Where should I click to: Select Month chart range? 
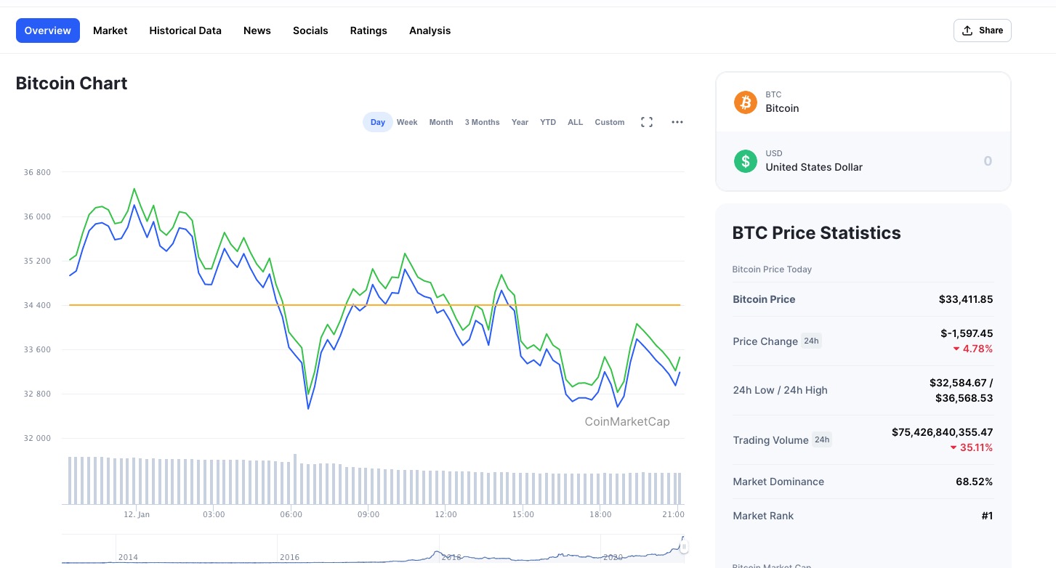[x=441, y=122]
